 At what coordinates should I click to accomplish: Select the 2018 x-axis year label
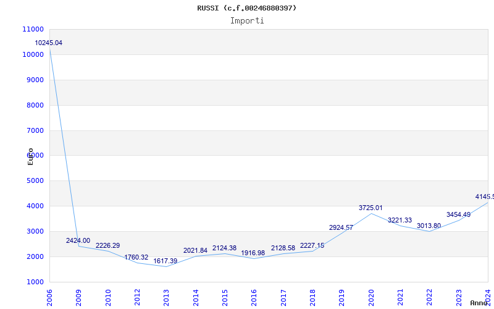312,298
